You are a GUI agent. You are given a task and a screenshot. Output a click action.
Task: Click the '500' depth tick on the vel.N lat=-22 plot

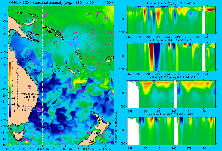coord(123,130)
